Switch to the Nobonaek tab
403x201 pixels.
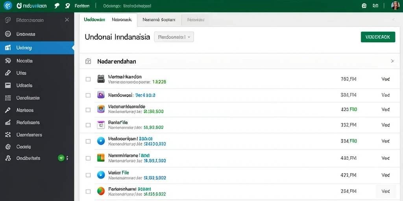122,20
